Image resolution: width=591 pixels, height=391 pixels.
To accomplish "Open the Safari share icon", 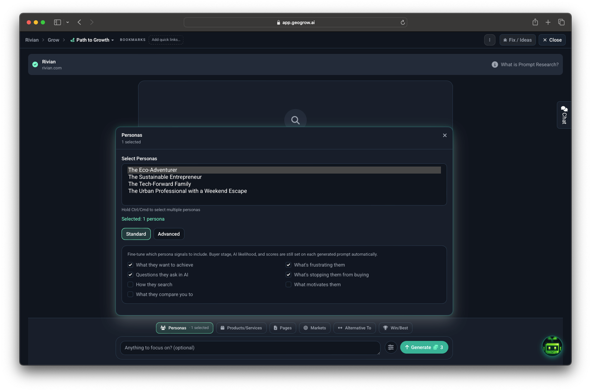I will 535,22.
